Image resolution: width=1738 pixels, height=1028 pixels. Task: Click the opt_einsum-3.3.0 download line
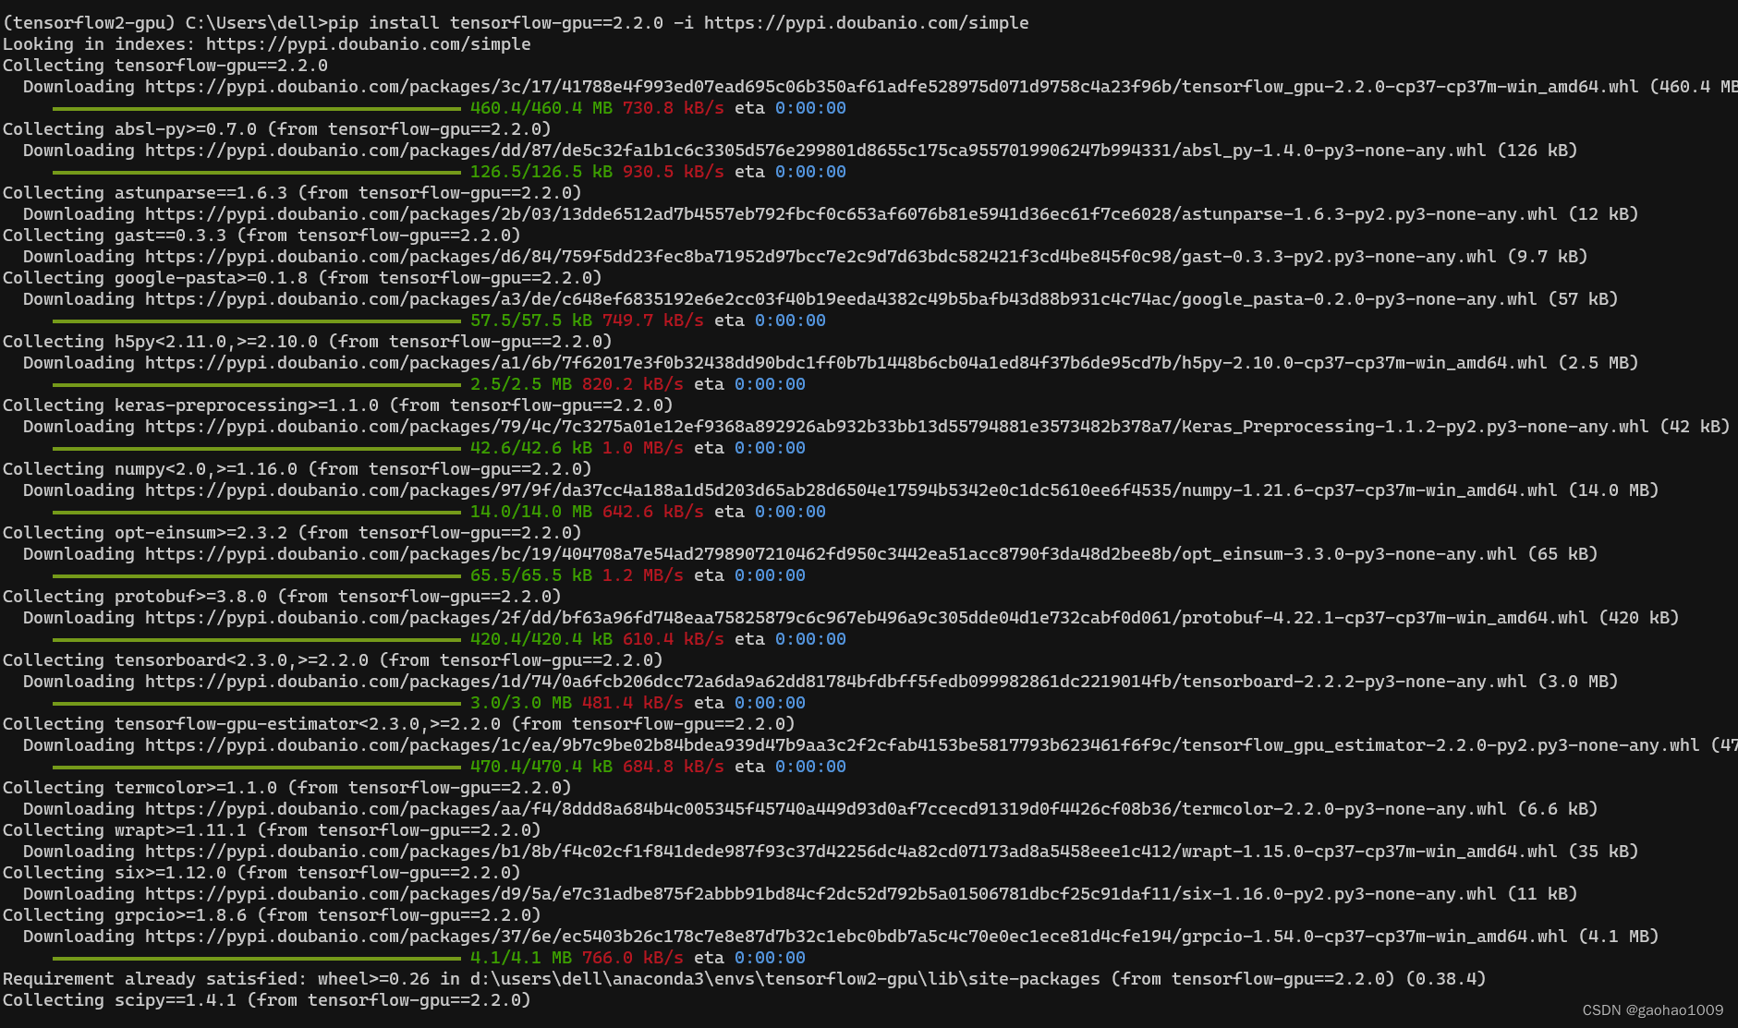(x=810, y=553)
